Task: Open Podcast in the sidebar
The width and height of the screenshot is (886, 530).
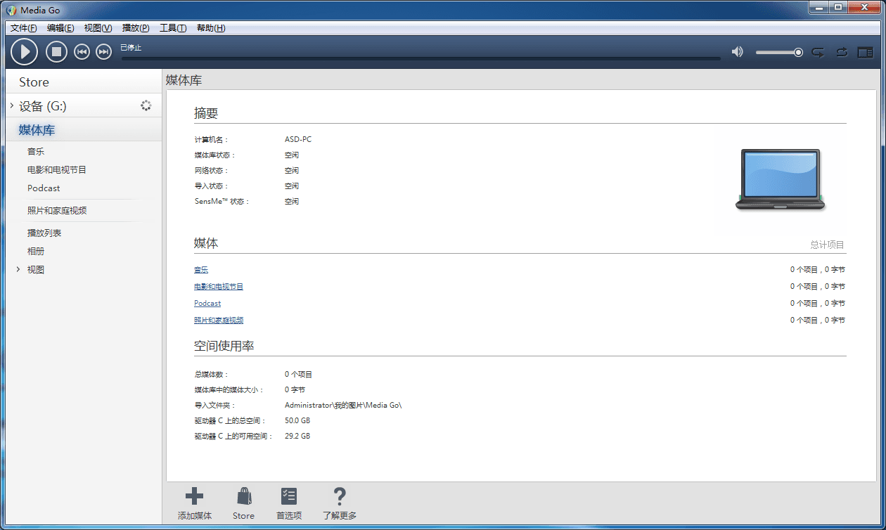Action: point(44,188)
